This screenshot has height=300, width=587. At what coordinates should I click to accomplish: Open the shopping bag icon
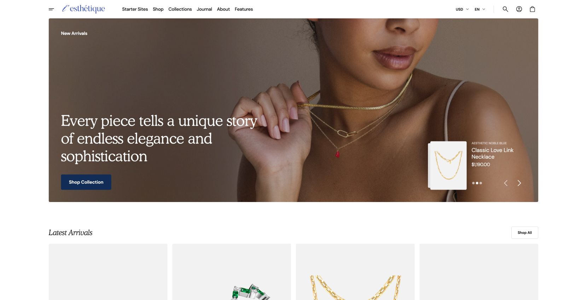(533, 9)
